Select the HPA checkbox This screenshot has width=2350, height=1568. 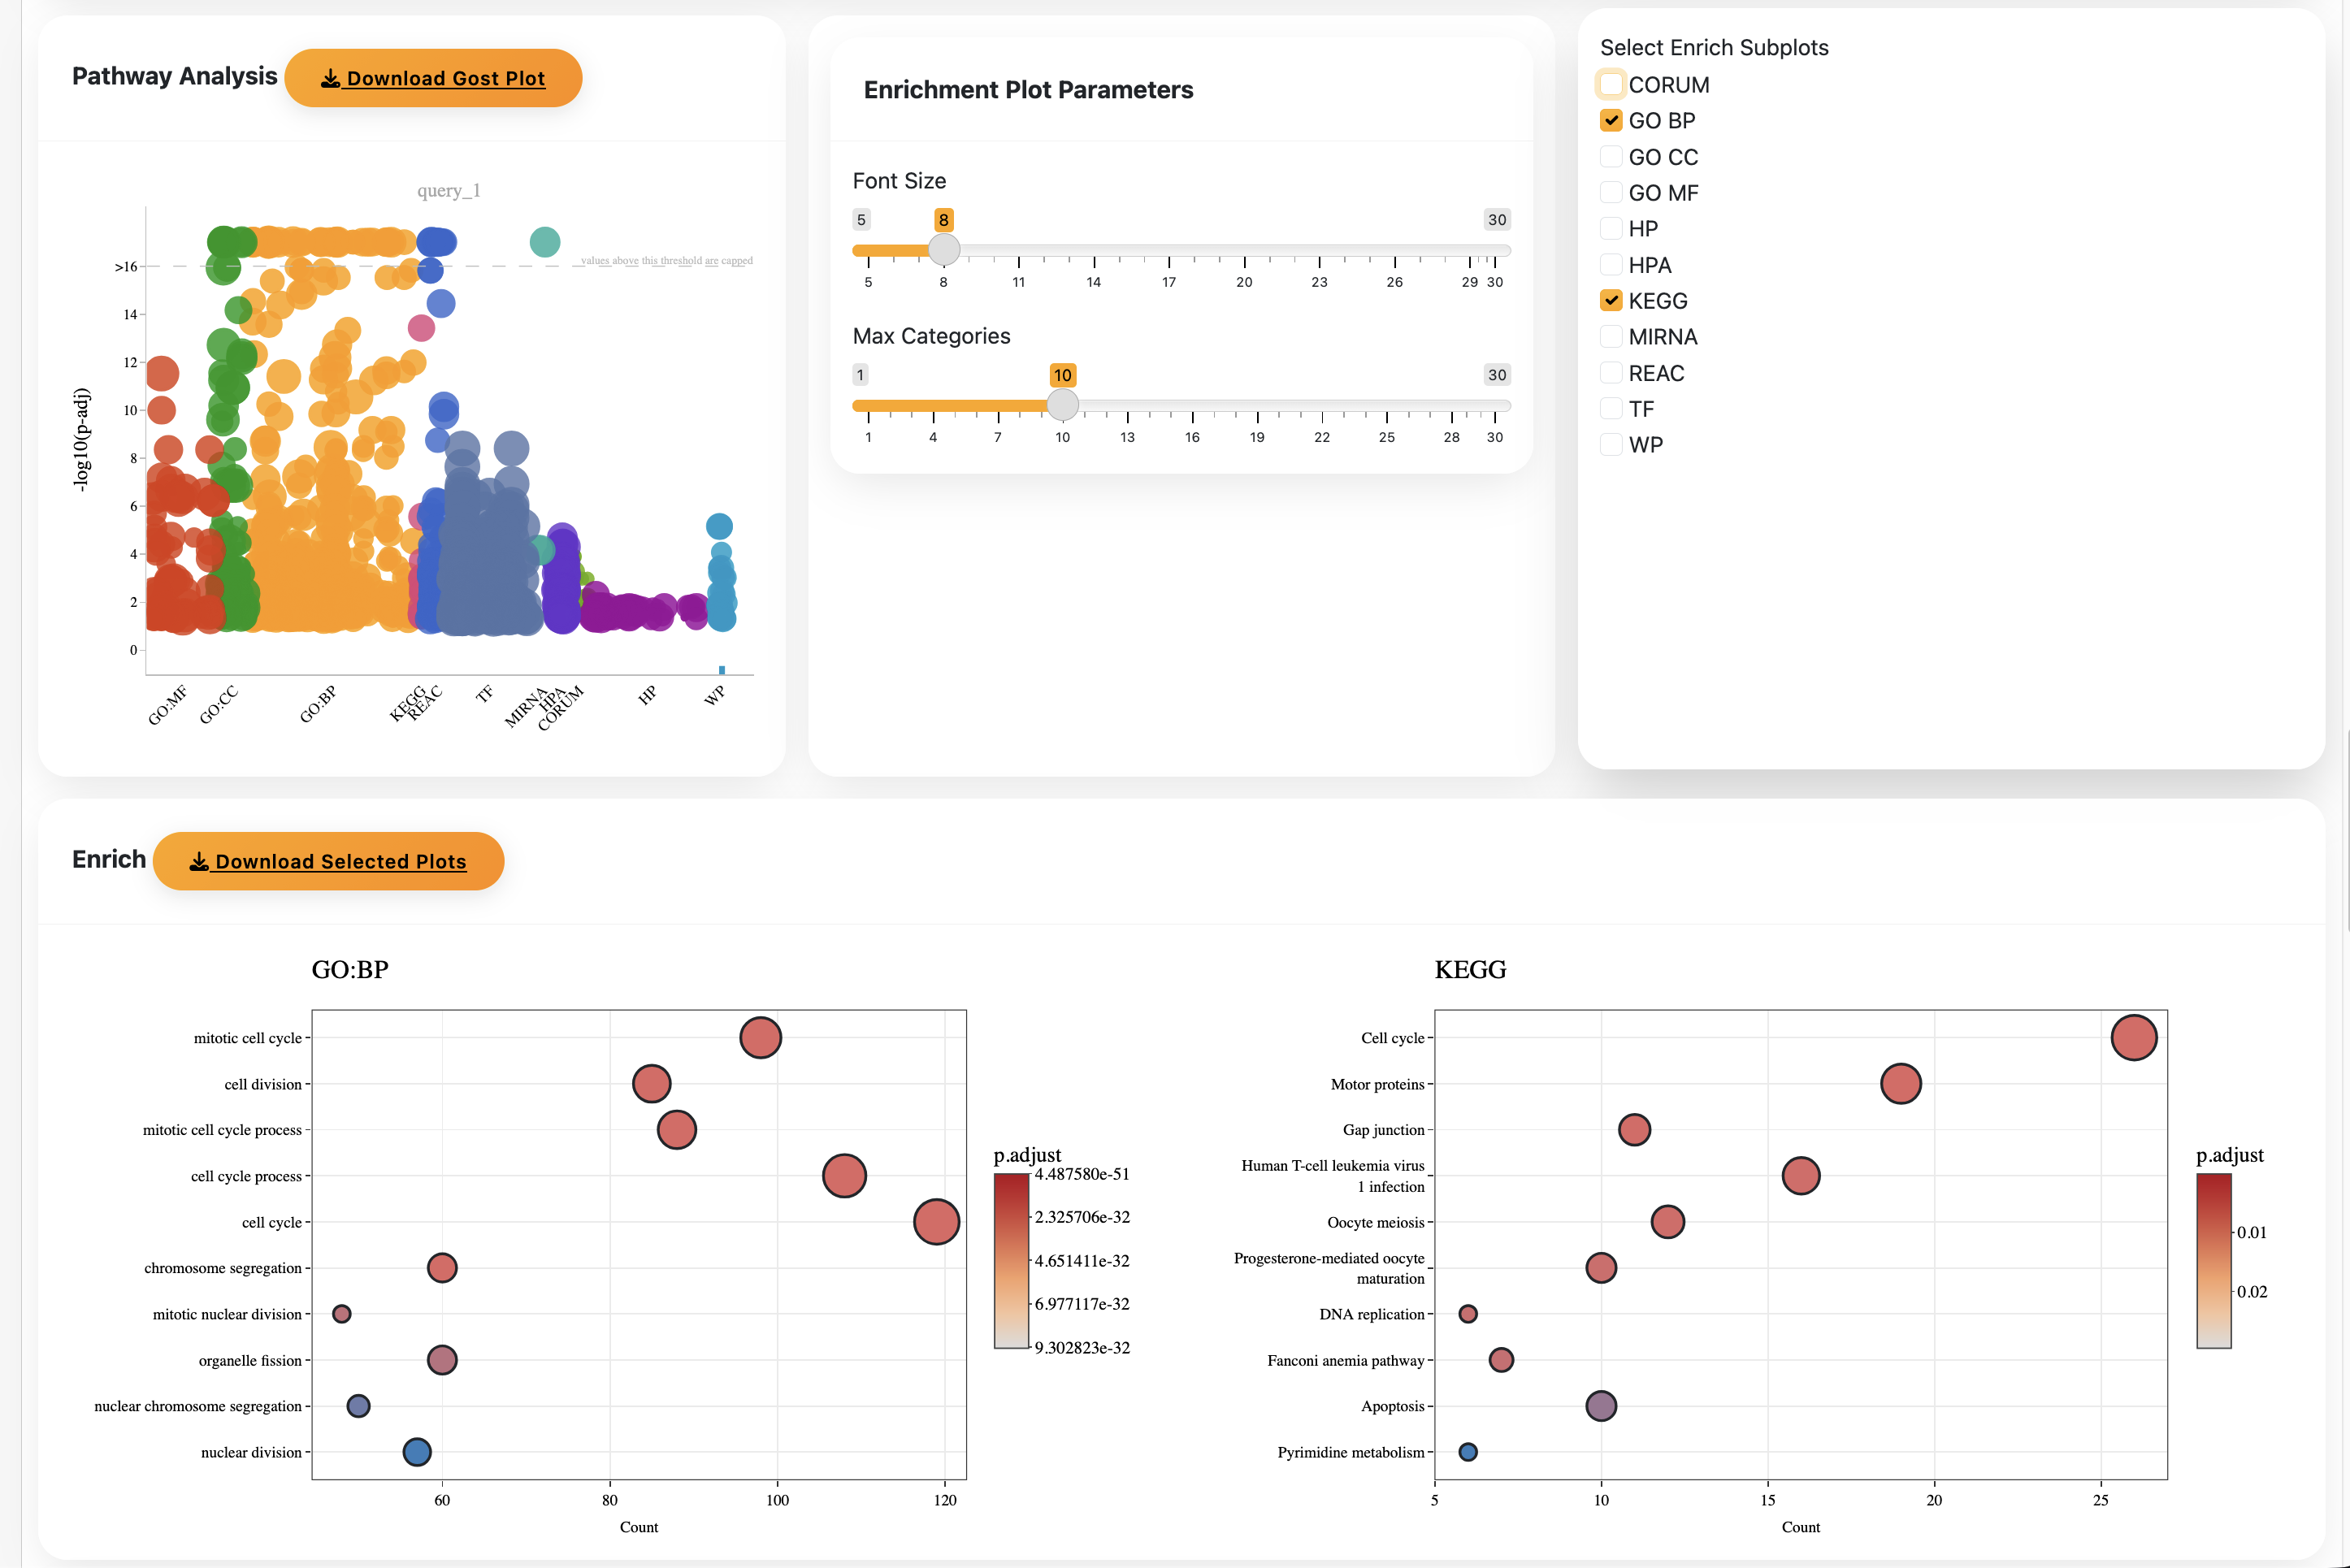(1610, 265)
